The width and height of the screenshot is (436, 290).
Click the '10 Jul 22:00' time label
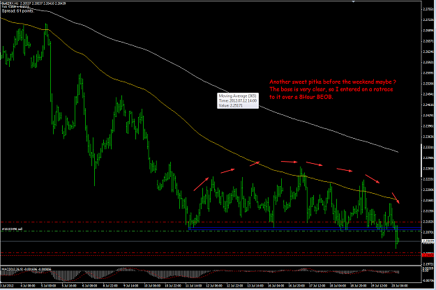(173, 286)
